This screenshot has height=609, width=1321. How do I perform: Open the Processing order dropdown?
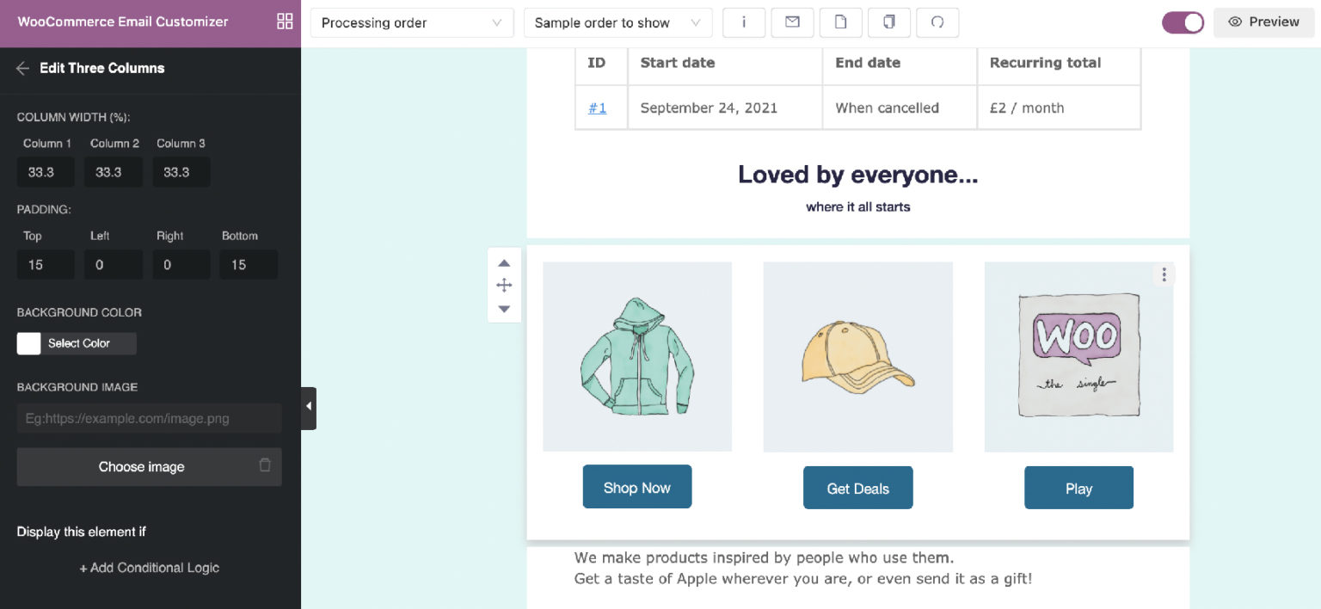(411, 22)
